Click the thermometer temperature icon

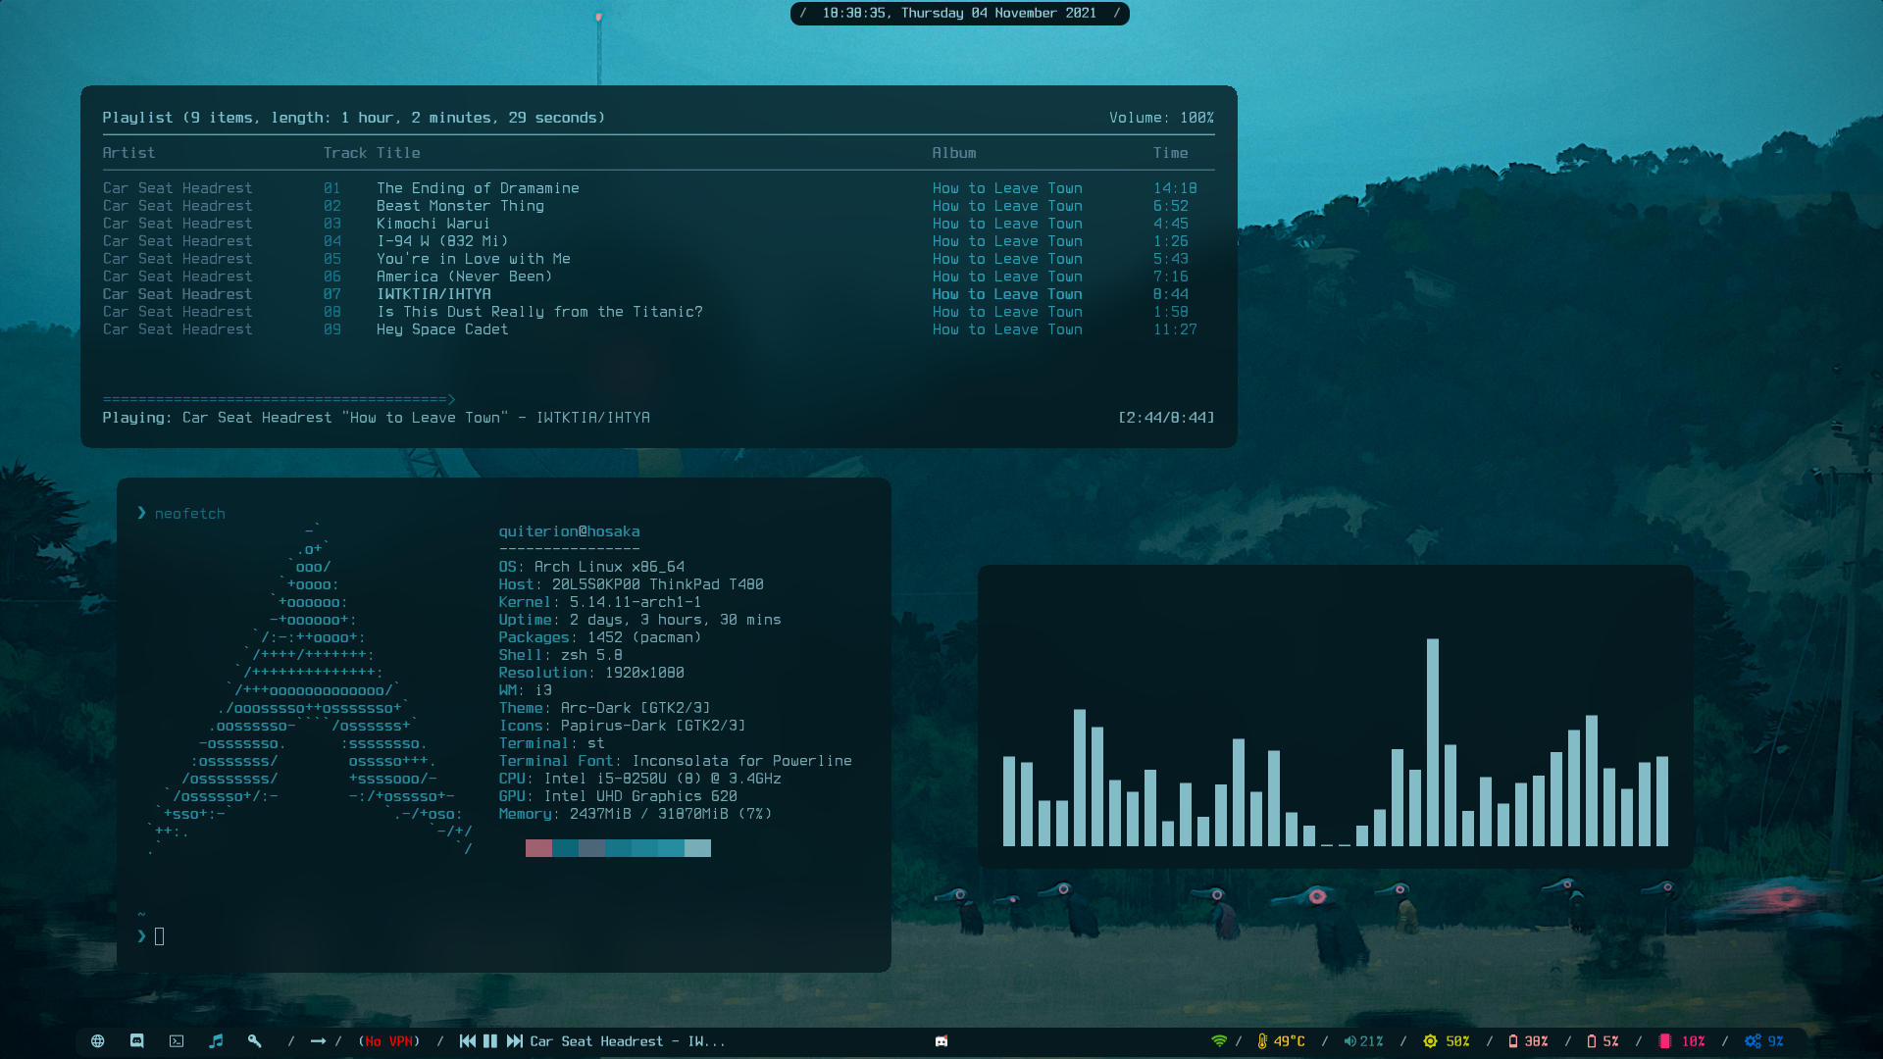(x=1263, y=1041)
